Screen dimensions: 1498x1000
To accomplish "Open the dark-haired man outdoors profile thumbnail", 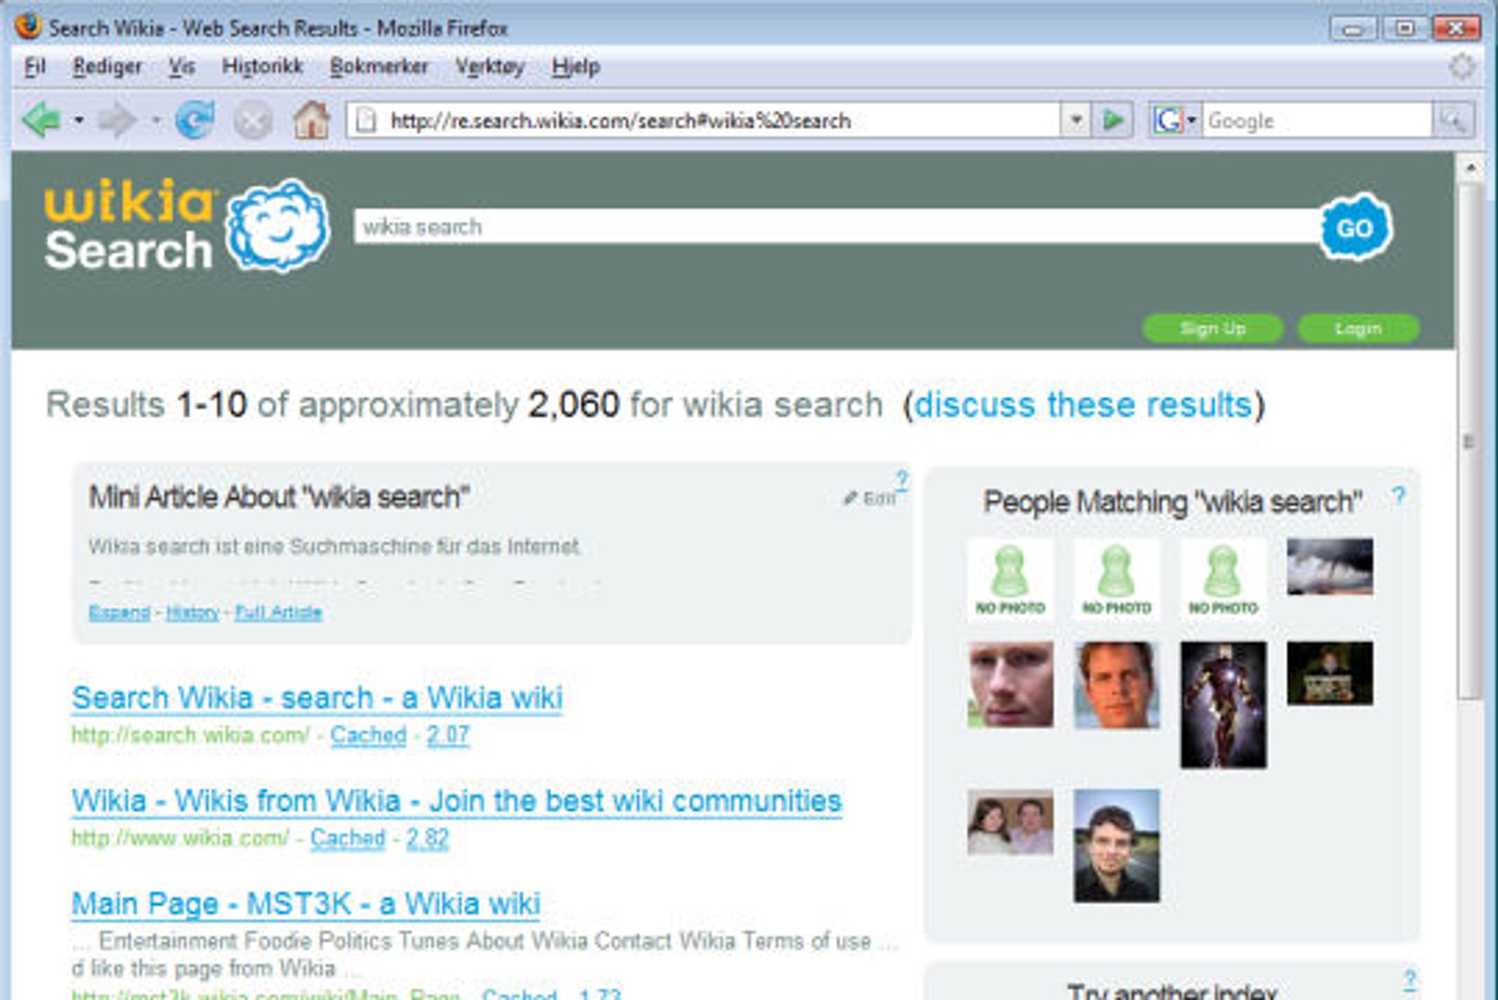I will tap(1116, 845).
